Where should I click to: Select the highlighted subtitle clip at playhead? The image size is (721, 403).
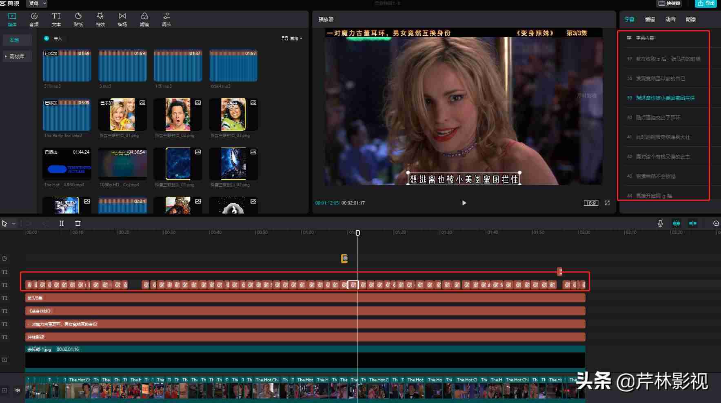353,285
